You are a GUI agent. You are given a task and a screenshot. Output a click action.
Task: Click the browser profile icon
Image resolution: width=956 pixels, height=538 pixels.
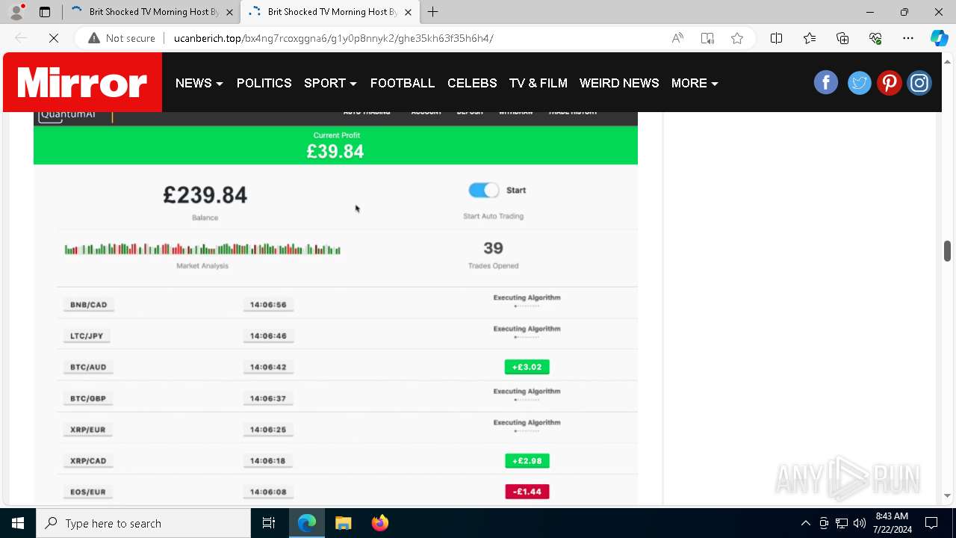[x=16, y=12]
